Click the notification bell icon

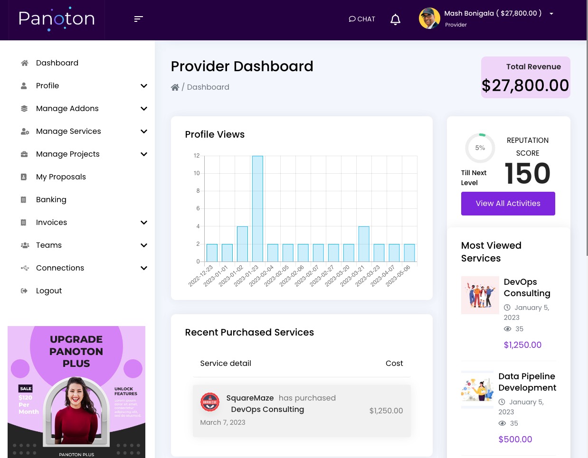tap(395, 19)
